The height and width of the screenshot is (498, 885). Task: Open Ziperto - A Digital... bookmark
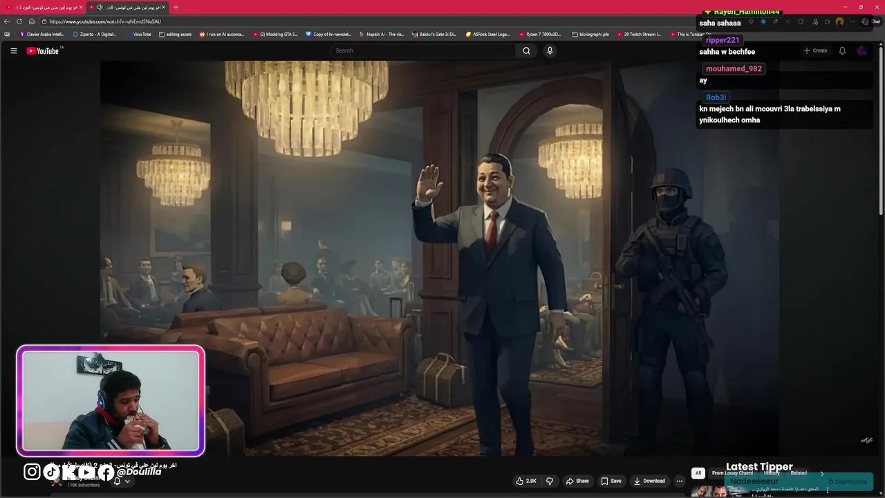pos(95,34)
